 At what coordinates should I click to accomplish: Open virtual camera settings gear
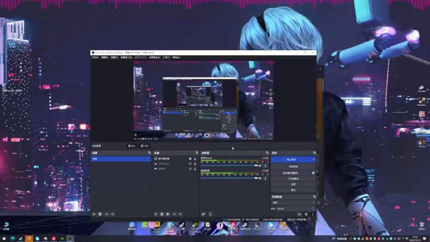[x=313, y=173]
